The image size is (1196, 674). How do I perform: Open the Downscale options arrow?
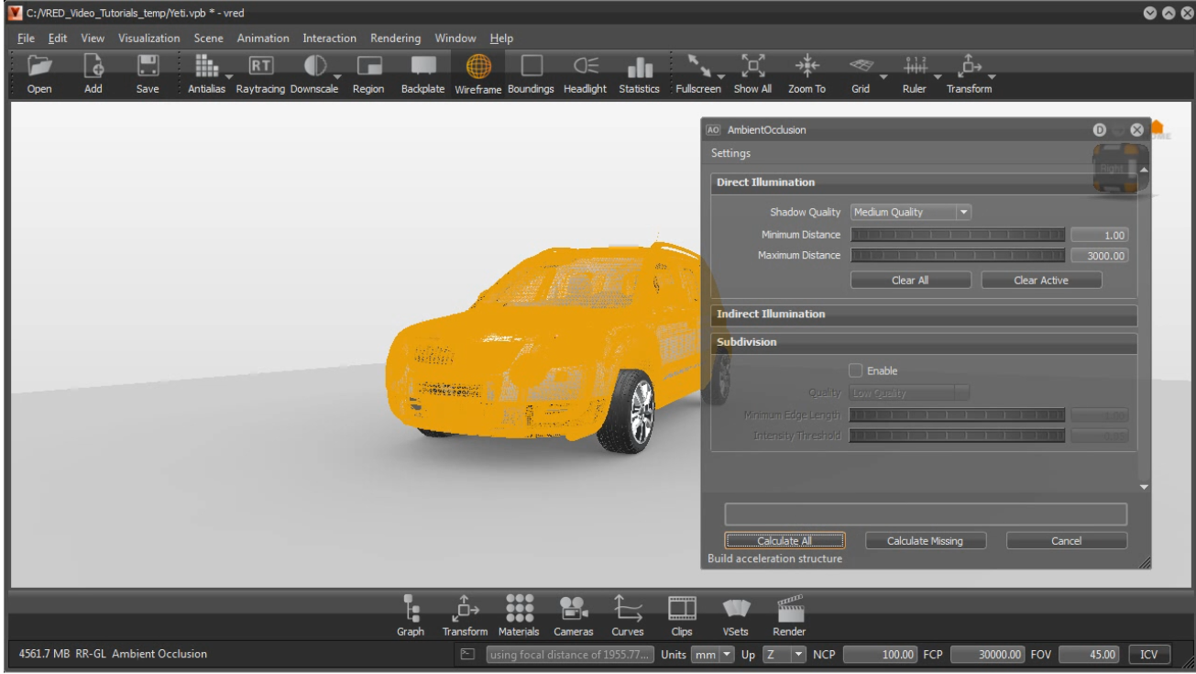(337, 76)
